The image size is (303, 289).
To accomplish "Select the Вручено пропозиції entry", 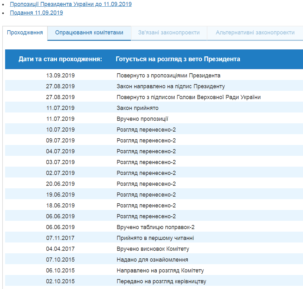I will pos(142,119).
